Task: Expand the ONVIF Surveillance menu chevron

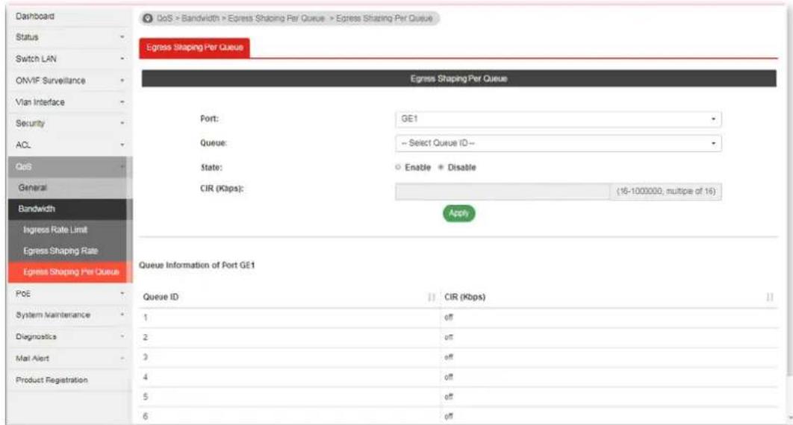Action: pos(122,81)
